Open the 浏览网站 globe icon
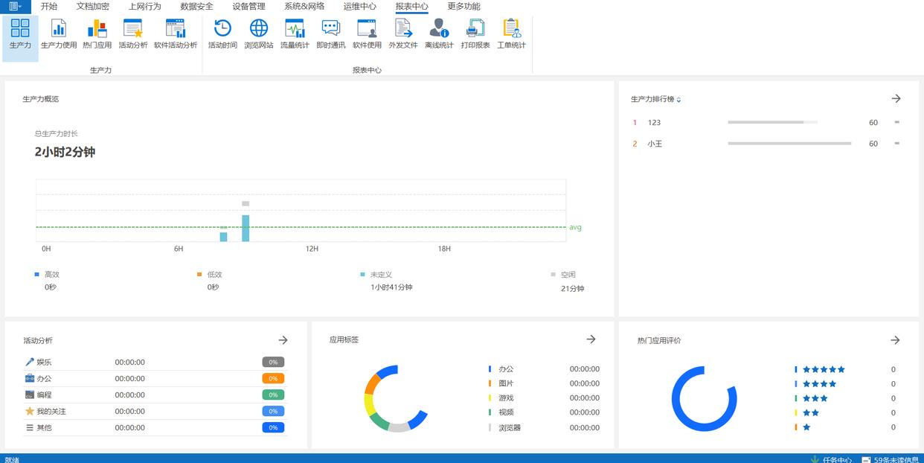This screenshot has width=924, height=463. pyautogui.click(x=259, y=33)
